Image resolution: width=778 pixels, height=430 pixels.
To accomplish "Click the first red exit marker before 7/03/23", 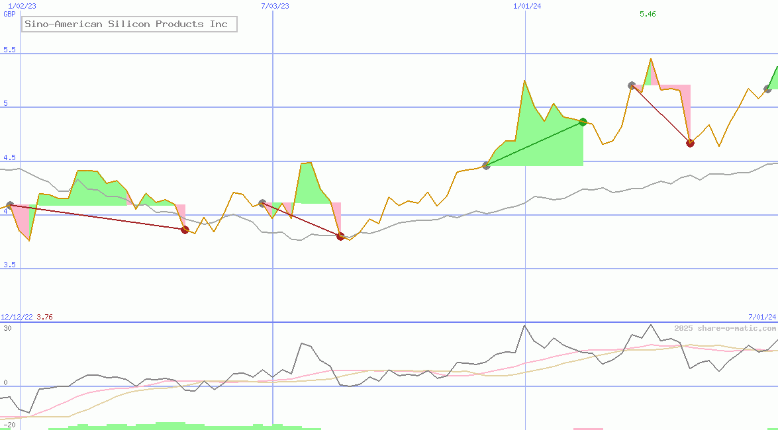I will click(x=185, y=230).
